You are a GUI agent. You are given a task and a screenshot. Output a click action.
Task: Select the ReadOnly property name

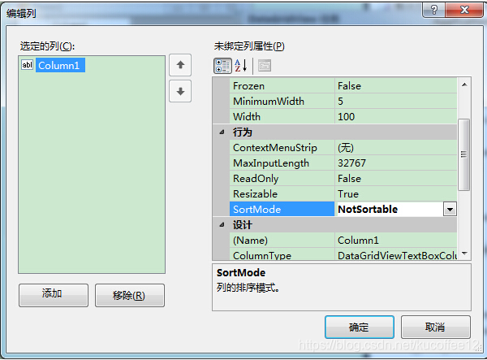pyautogui.click(x=282, y=179)
